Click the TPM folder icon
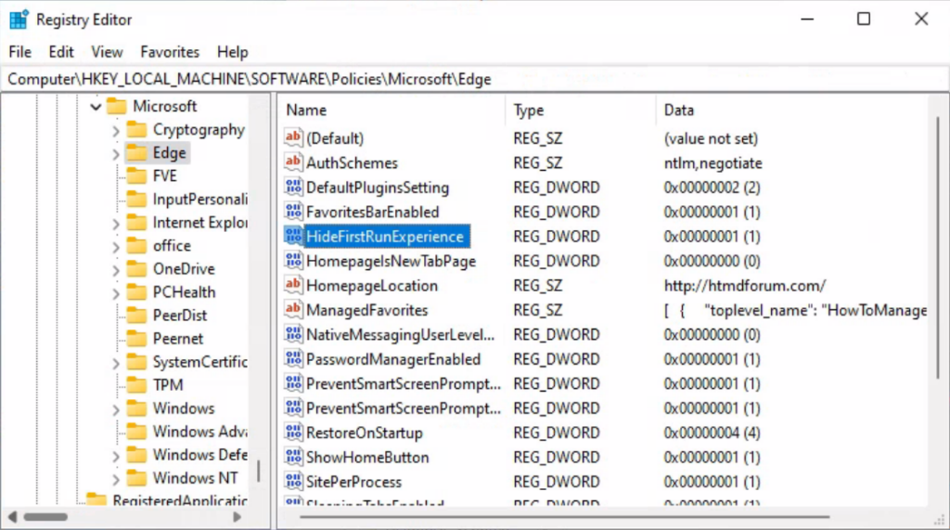This screenshot has height=530, width=950. point(137,385)
